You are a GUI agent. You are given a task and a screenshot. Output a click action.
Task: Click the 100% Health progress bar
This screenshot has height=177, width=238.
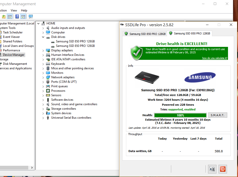point(180,115)
